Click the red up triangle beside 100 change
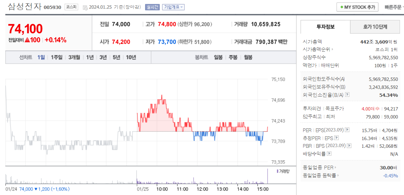Viewport: 404px width, 195px height. (x=28, y=40)
